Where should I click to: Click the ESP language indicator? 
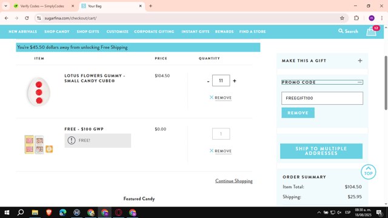347,213
